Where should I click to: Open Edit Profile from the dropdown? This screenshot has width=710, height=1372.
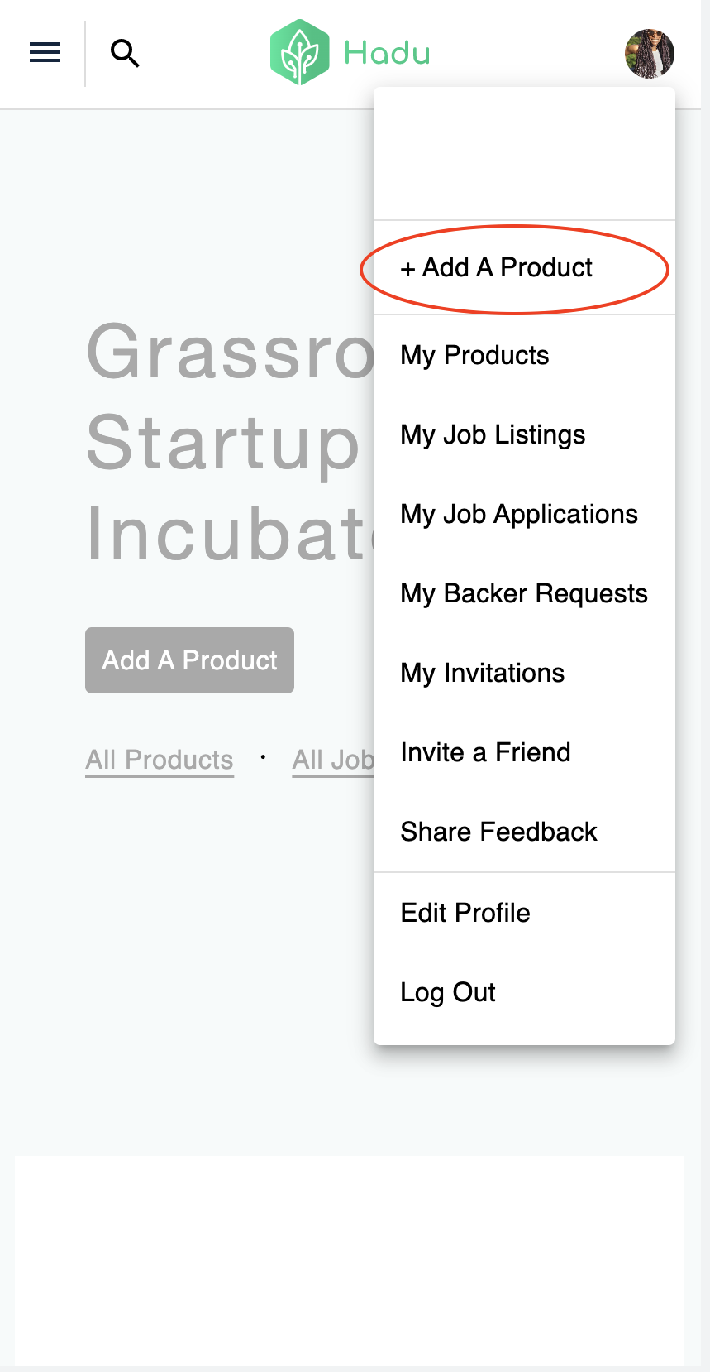pos(465,914)
